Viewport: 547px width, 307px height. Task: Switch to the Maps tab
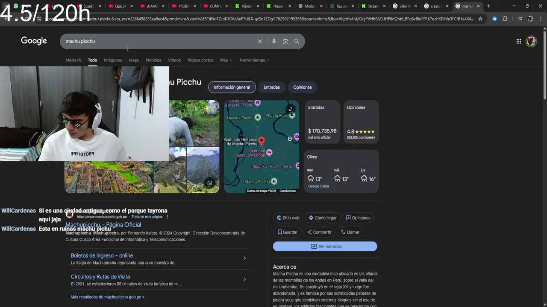click(x=134, y=60)
